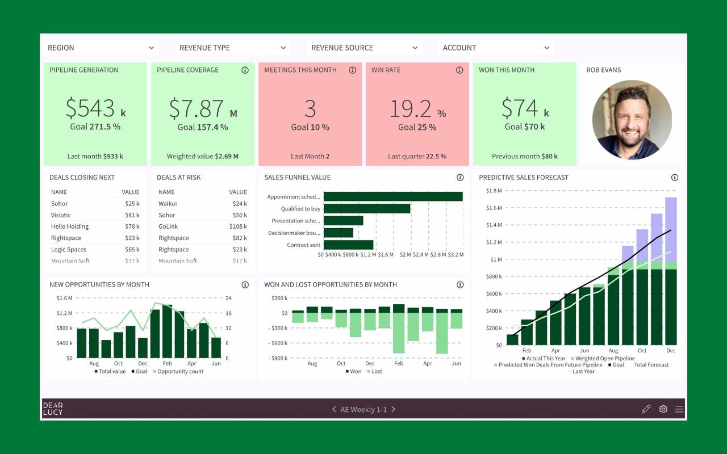Image resolution: width=727 pixels, height=454 pixels.
Task: Open info for New Opportunities by Month
Action: pyautogui.click(x=245, y=284)
